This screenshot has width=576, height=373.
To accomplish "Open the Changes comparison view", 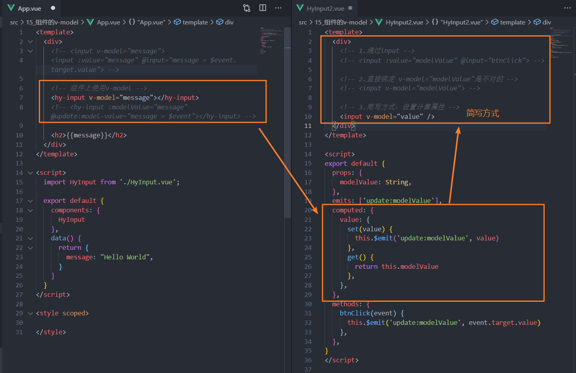I will tap(246, 7).
